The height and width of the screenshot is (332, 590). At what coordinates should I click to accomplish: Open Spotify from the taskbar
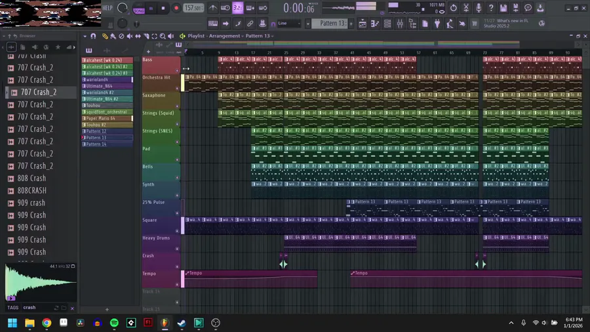(114, 323)
